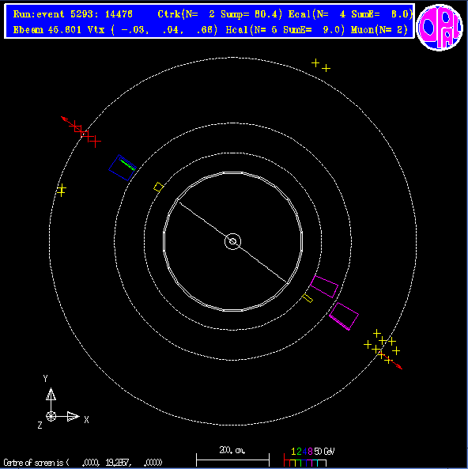
Task: Click the red arrow at lower right
Action: tap(392, 361)
